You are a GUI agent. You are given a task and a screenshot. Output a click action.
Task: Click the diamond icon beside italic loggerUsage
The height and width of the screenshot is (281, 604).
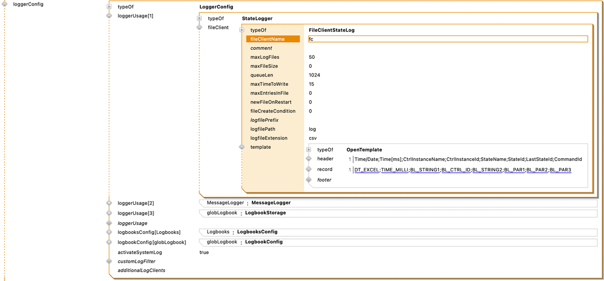pyautogui.click(x=109, y=223)
